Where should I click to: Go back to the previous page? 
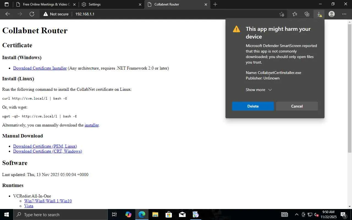(x=8, y=14)
